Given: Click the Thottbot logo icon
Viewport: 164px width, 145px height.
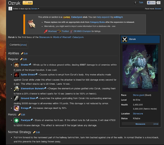Looking at the screenshot, I should click(x=59, y=31).
